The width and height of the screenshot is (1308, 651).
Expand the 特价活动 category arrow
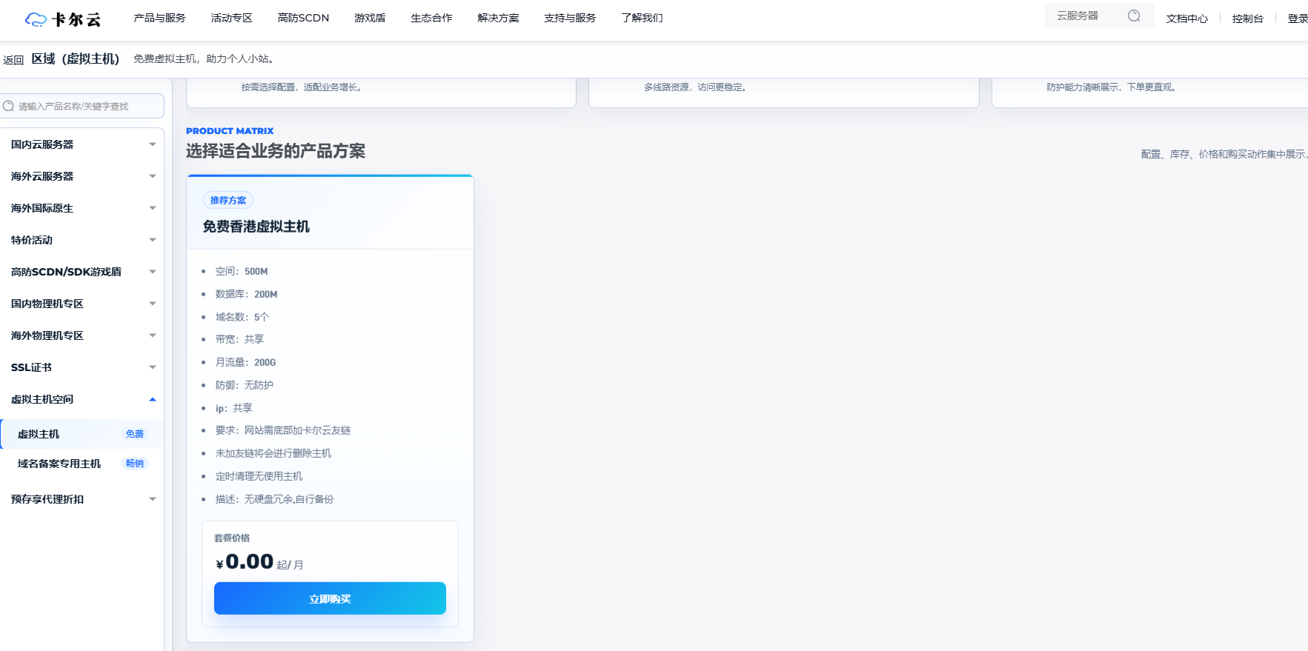pos(153,240)
